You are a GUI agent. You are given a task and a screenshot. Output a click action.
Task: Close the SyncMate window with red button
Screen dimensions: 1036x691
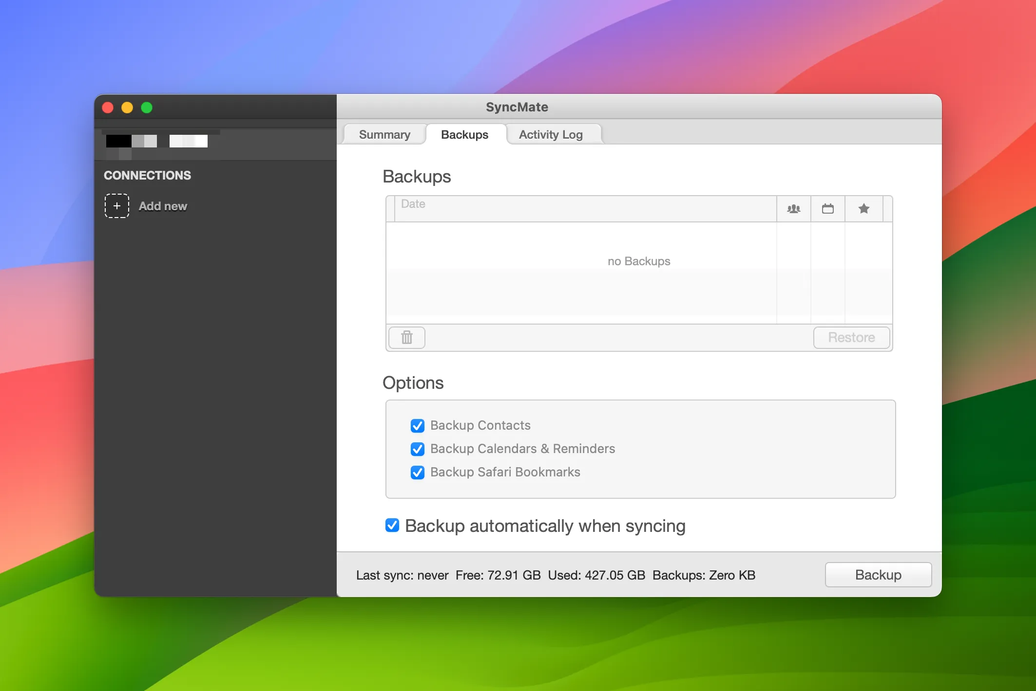[108, 108]
